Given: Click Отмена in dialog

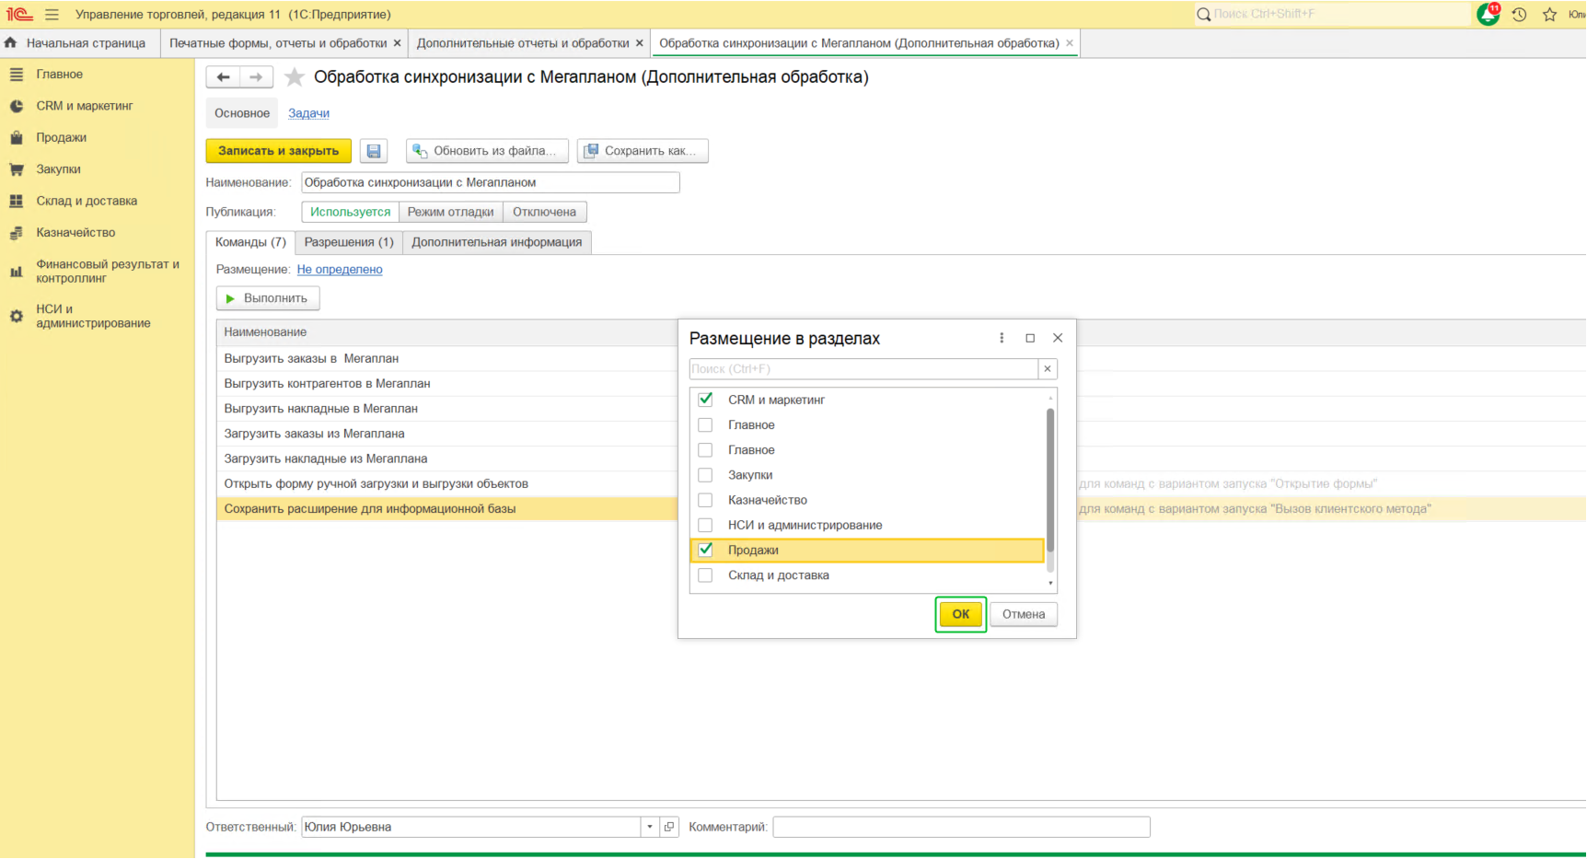Looking at the screenshot, I should (1024, 614).
